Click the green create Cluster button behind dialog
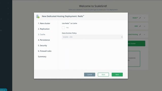 click(x=136, y=43)
